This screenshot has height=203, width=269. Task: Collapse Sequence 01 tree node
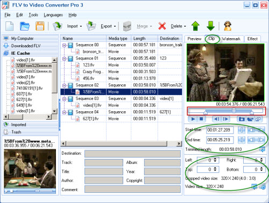[64, 59]
